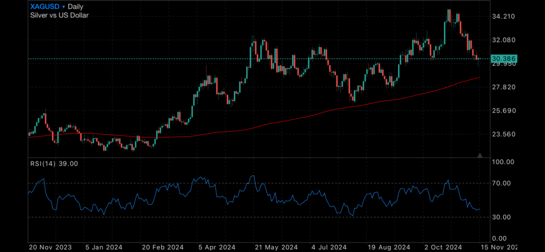Open the XAGUSD symbol dropdown arrow
Screen dimensions: 545x252
(x=64, y=7)
